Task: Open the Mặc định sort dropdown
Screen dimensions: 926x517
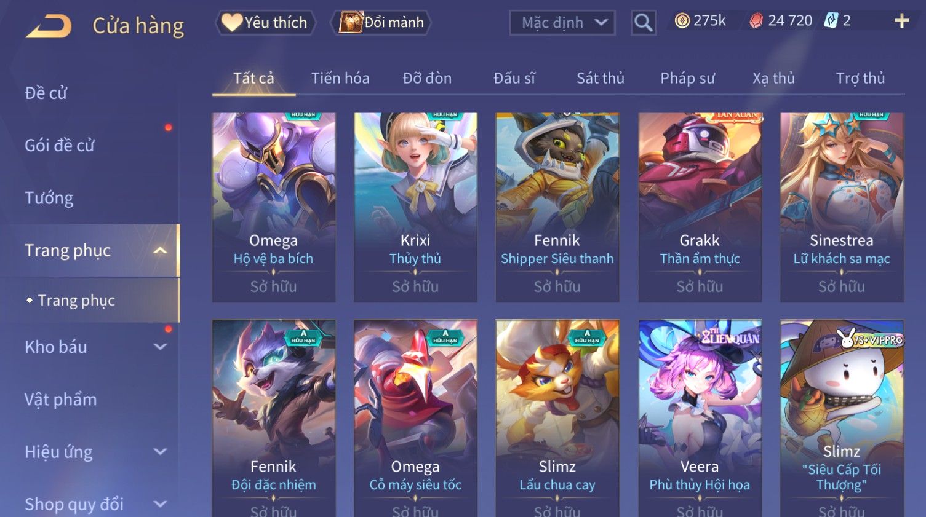Action: (562, 23)
